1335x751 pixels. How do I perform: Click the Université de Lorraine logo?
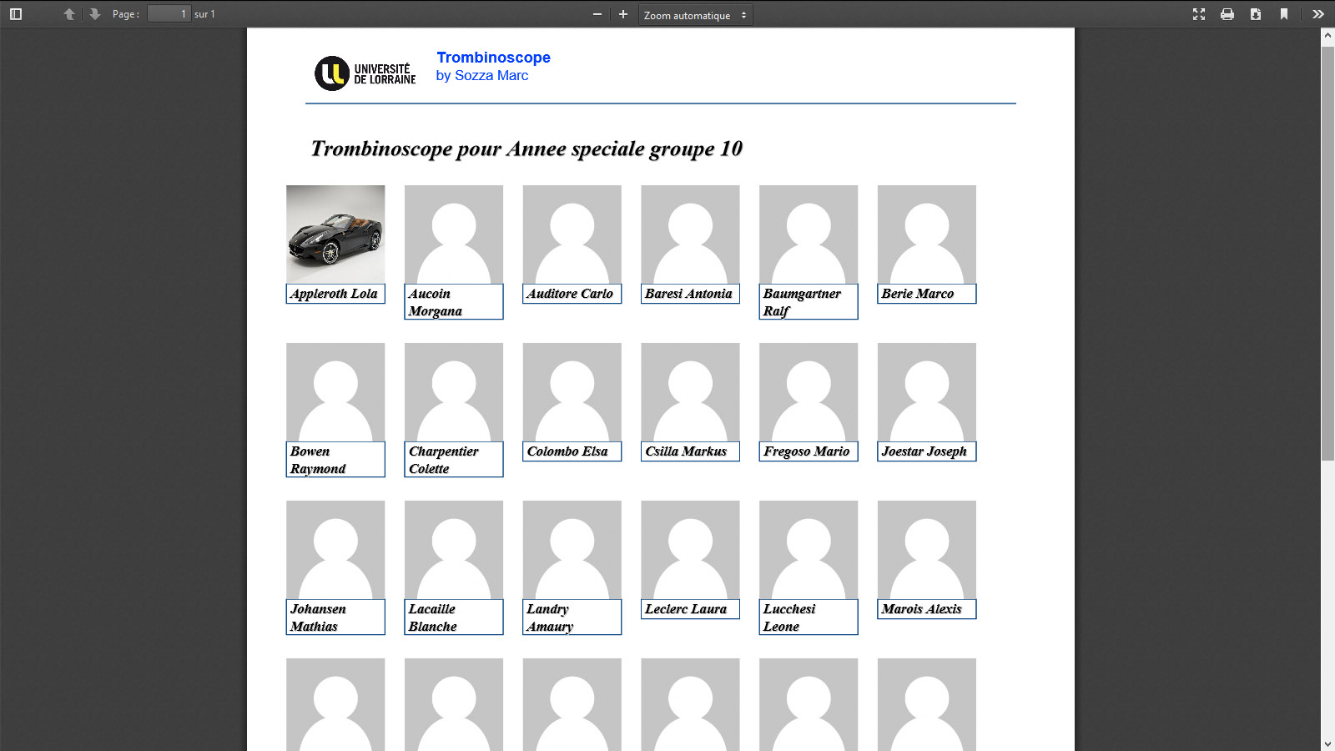[x=365, y=73]
